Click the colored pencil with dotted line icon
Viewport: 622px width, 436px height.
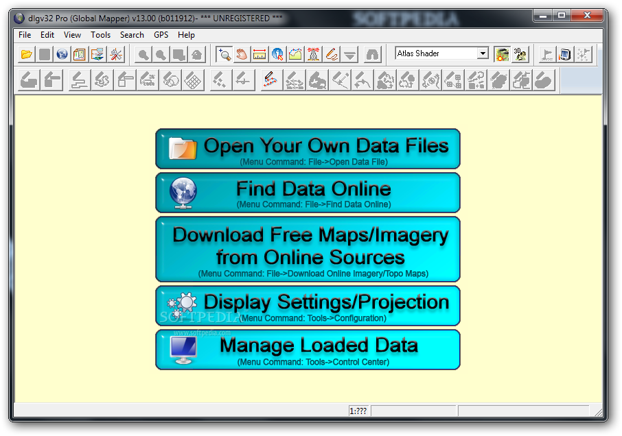(x=270, y=80)
